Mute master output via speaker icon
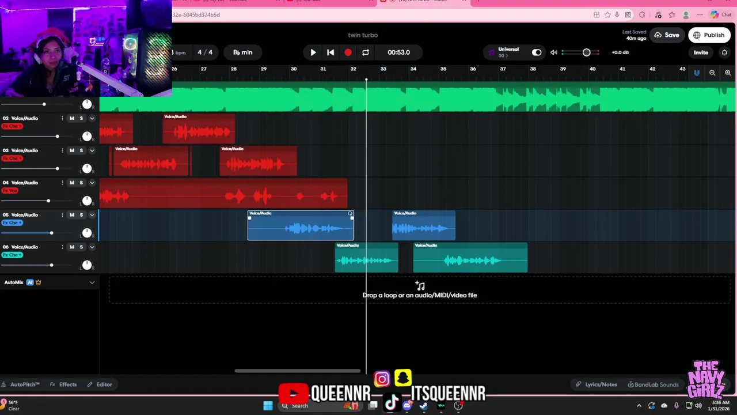This screenshot has height=415, width=737. 553,52
